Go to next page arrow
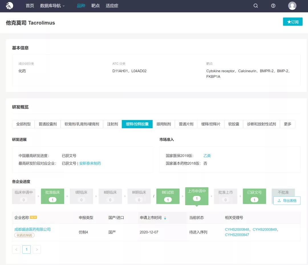Screen dimensions: 308x265 [37, 250]
